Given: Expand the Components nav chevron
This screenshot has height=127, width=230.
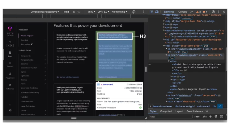Looking at the screenshot, I should 45,56.
